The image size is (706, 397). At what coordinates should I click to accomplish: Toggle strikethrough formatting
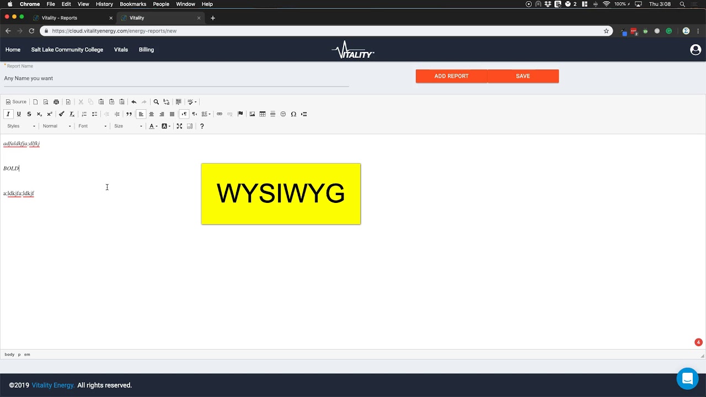click(29, 114)
